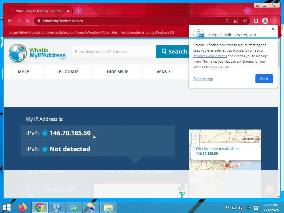The image size is (284, 213).
Task: Click the address bar zoom magnifier icon
Action: pos(227,21)
